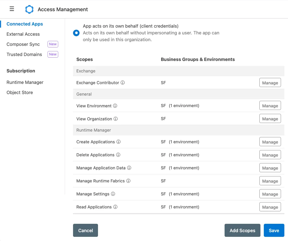Click the General group header row
This screenshot has width=288, height=241.
pyautogui.click(x=179, y=94)
